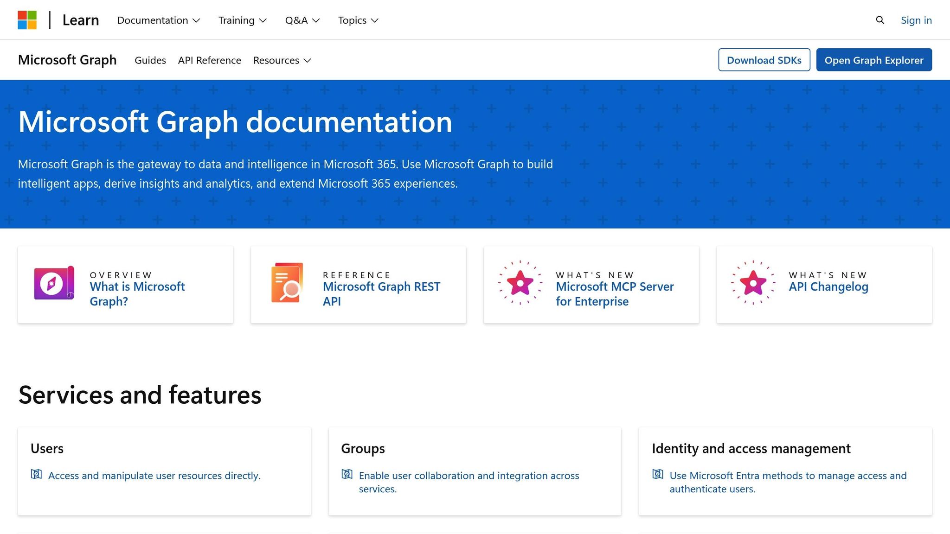Image resolution: width=950 pixels, height=534 pixels.
Task: Click the icon beside Use Microsoft Entra methods text
Action: point(658,475)
